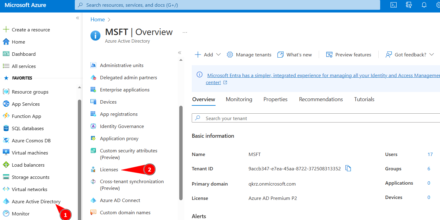Open the Directories and subscriptions filter icon
Image resolution: width=440 pixels, height=220 pixels.
pos(409,5)
